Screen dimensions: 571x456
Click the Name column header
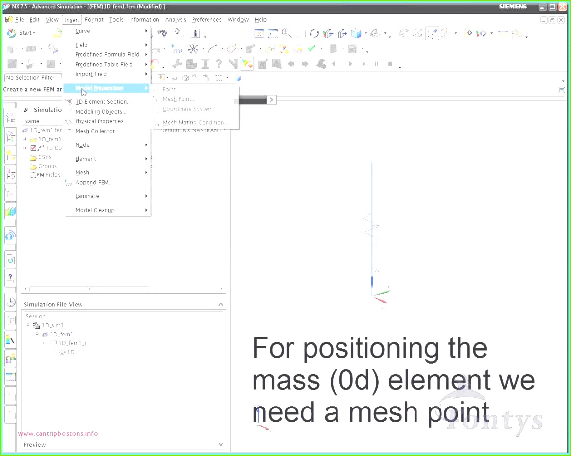[32, 121]
